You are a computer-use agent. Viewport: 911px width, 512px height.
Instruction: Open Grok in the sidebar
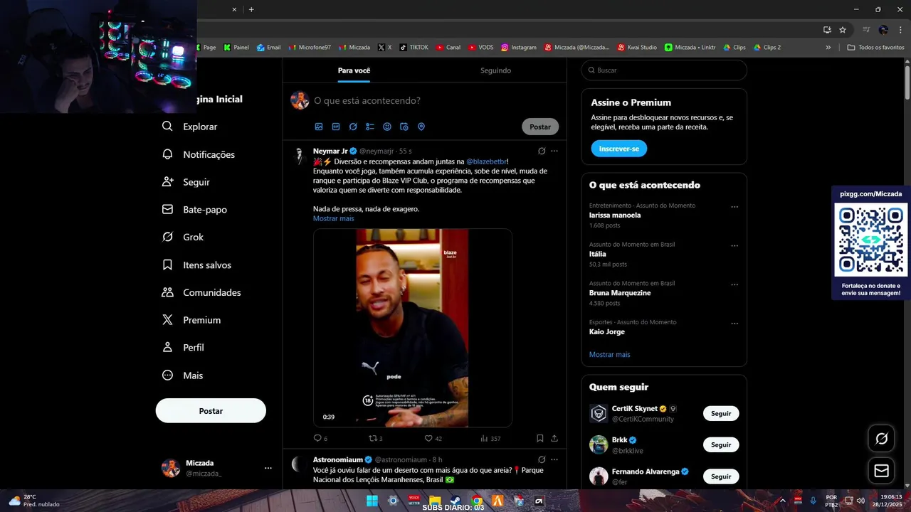click(x=183, y=237)
